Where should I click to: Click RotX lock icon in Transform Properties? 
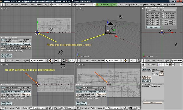pos(163,13)
